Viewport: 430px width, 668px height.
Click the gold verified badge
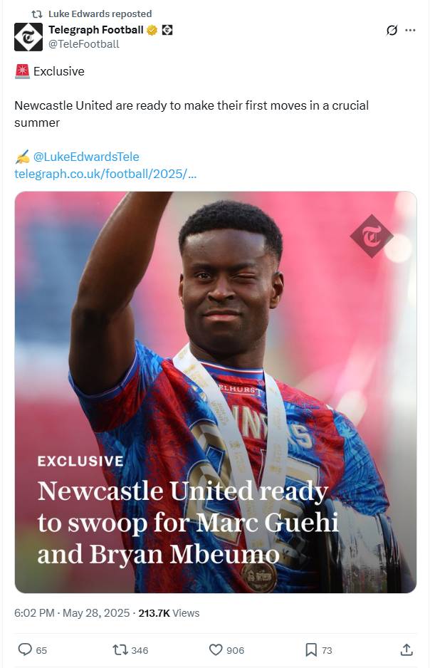pyautogui.click(x=152, y=30)
